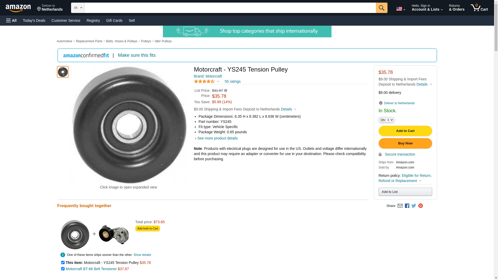Screen dimensions: 498x280
Task: Click the product search input field
Action: pos(230,8)
